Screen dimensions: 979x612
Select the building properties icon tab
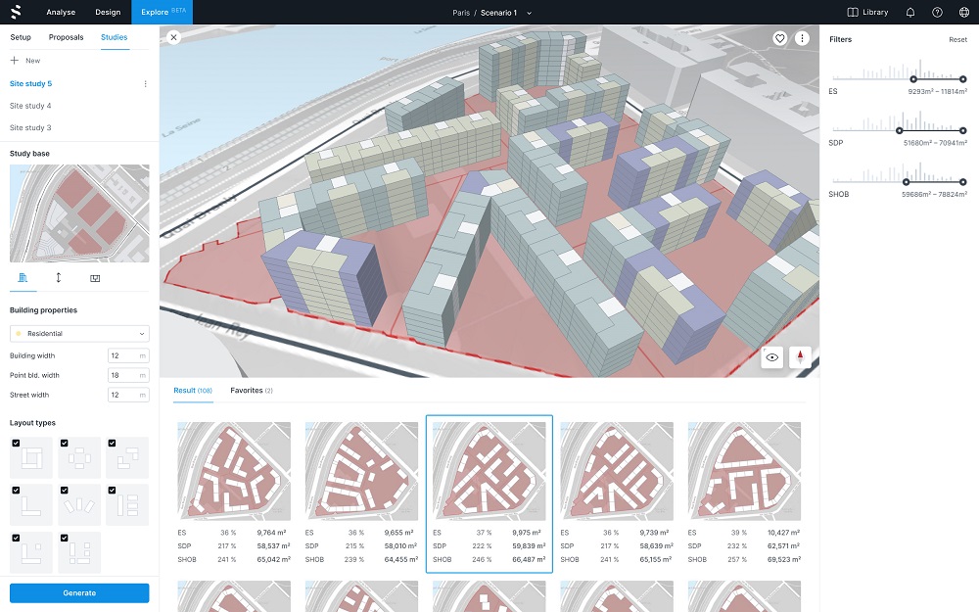pos(24,278)
